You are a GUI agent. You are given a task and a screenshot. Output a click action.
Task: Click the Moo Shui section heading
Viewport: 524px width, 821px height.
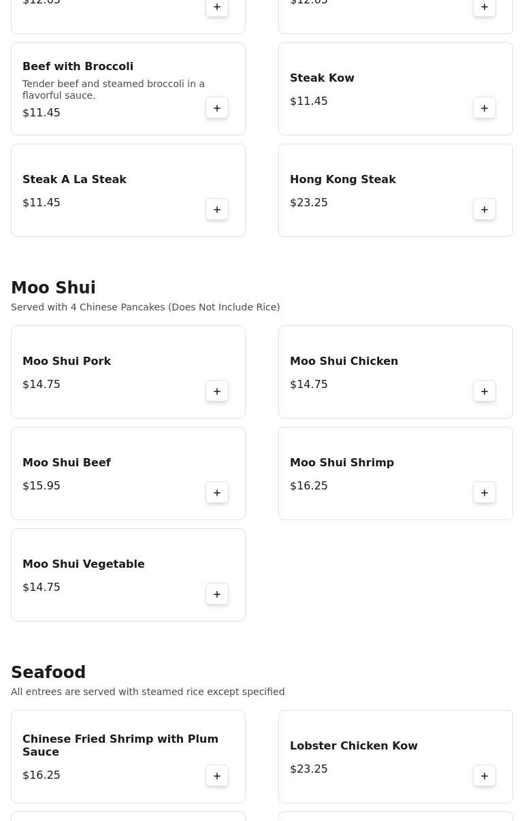pos(53,288)
